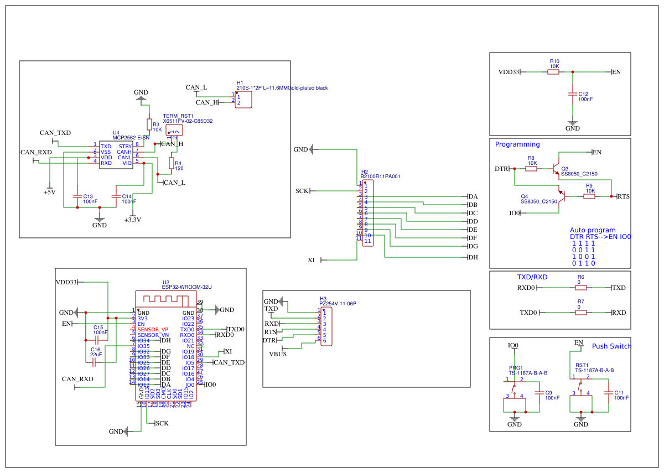The width and height of the screenshot is (664, 473).
Task: Select the H3 PZ254V-11-06P header
Action: coord(326,327)
